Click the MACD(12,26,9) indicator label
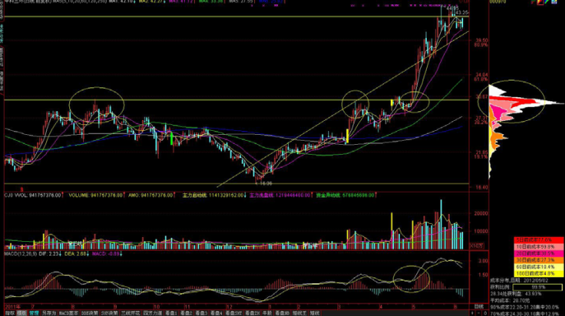 [x=21, y=254]
